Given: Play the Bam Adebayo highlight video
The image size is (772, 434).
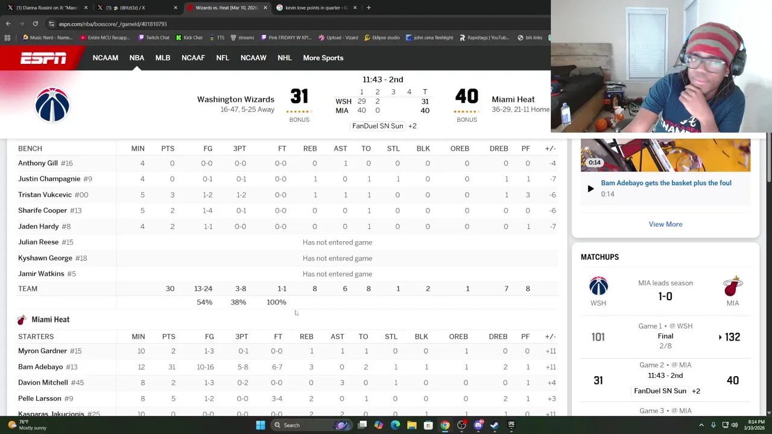Looking at the screenshot, I should [590, 189].
